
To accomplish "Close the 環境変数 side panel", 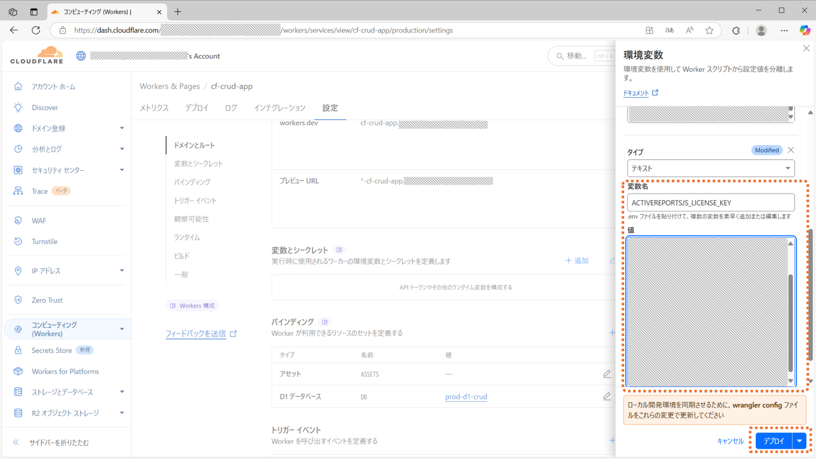I will point(806,49).
